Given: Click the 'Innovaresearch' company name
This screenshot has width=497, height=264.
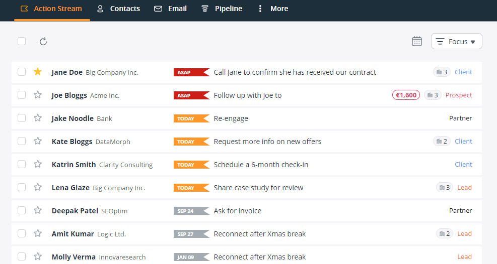Looking at the screenshot, I should tap(122, 257).
